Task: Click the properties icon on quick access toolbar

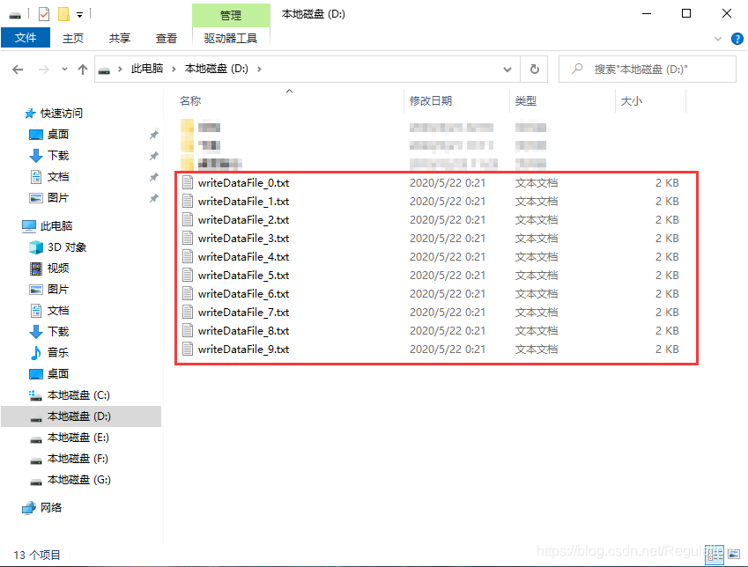Action: (x=42, y=13)
